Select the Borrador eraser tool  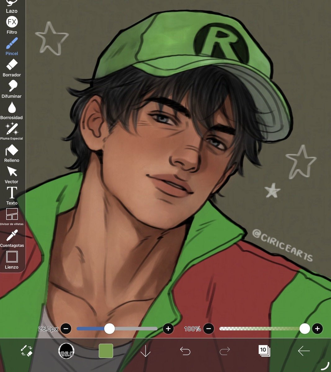[x=12, y=68]
